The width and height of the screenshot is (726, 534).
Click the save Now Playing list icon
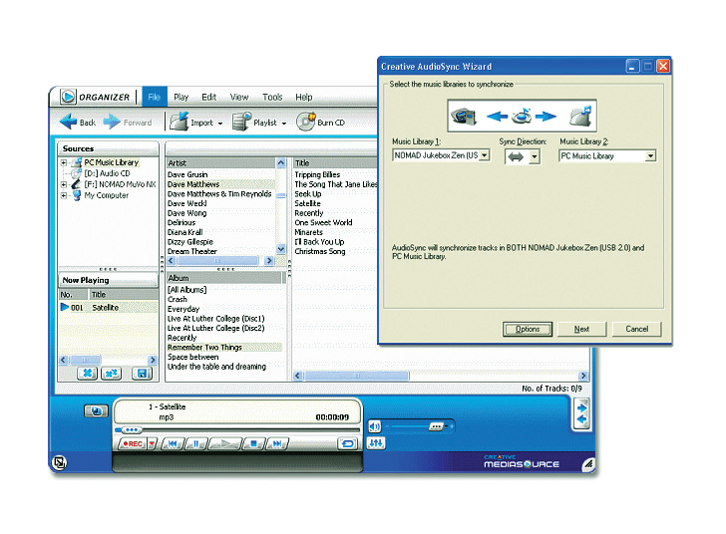pyautogui.click(x=142, y=373)
